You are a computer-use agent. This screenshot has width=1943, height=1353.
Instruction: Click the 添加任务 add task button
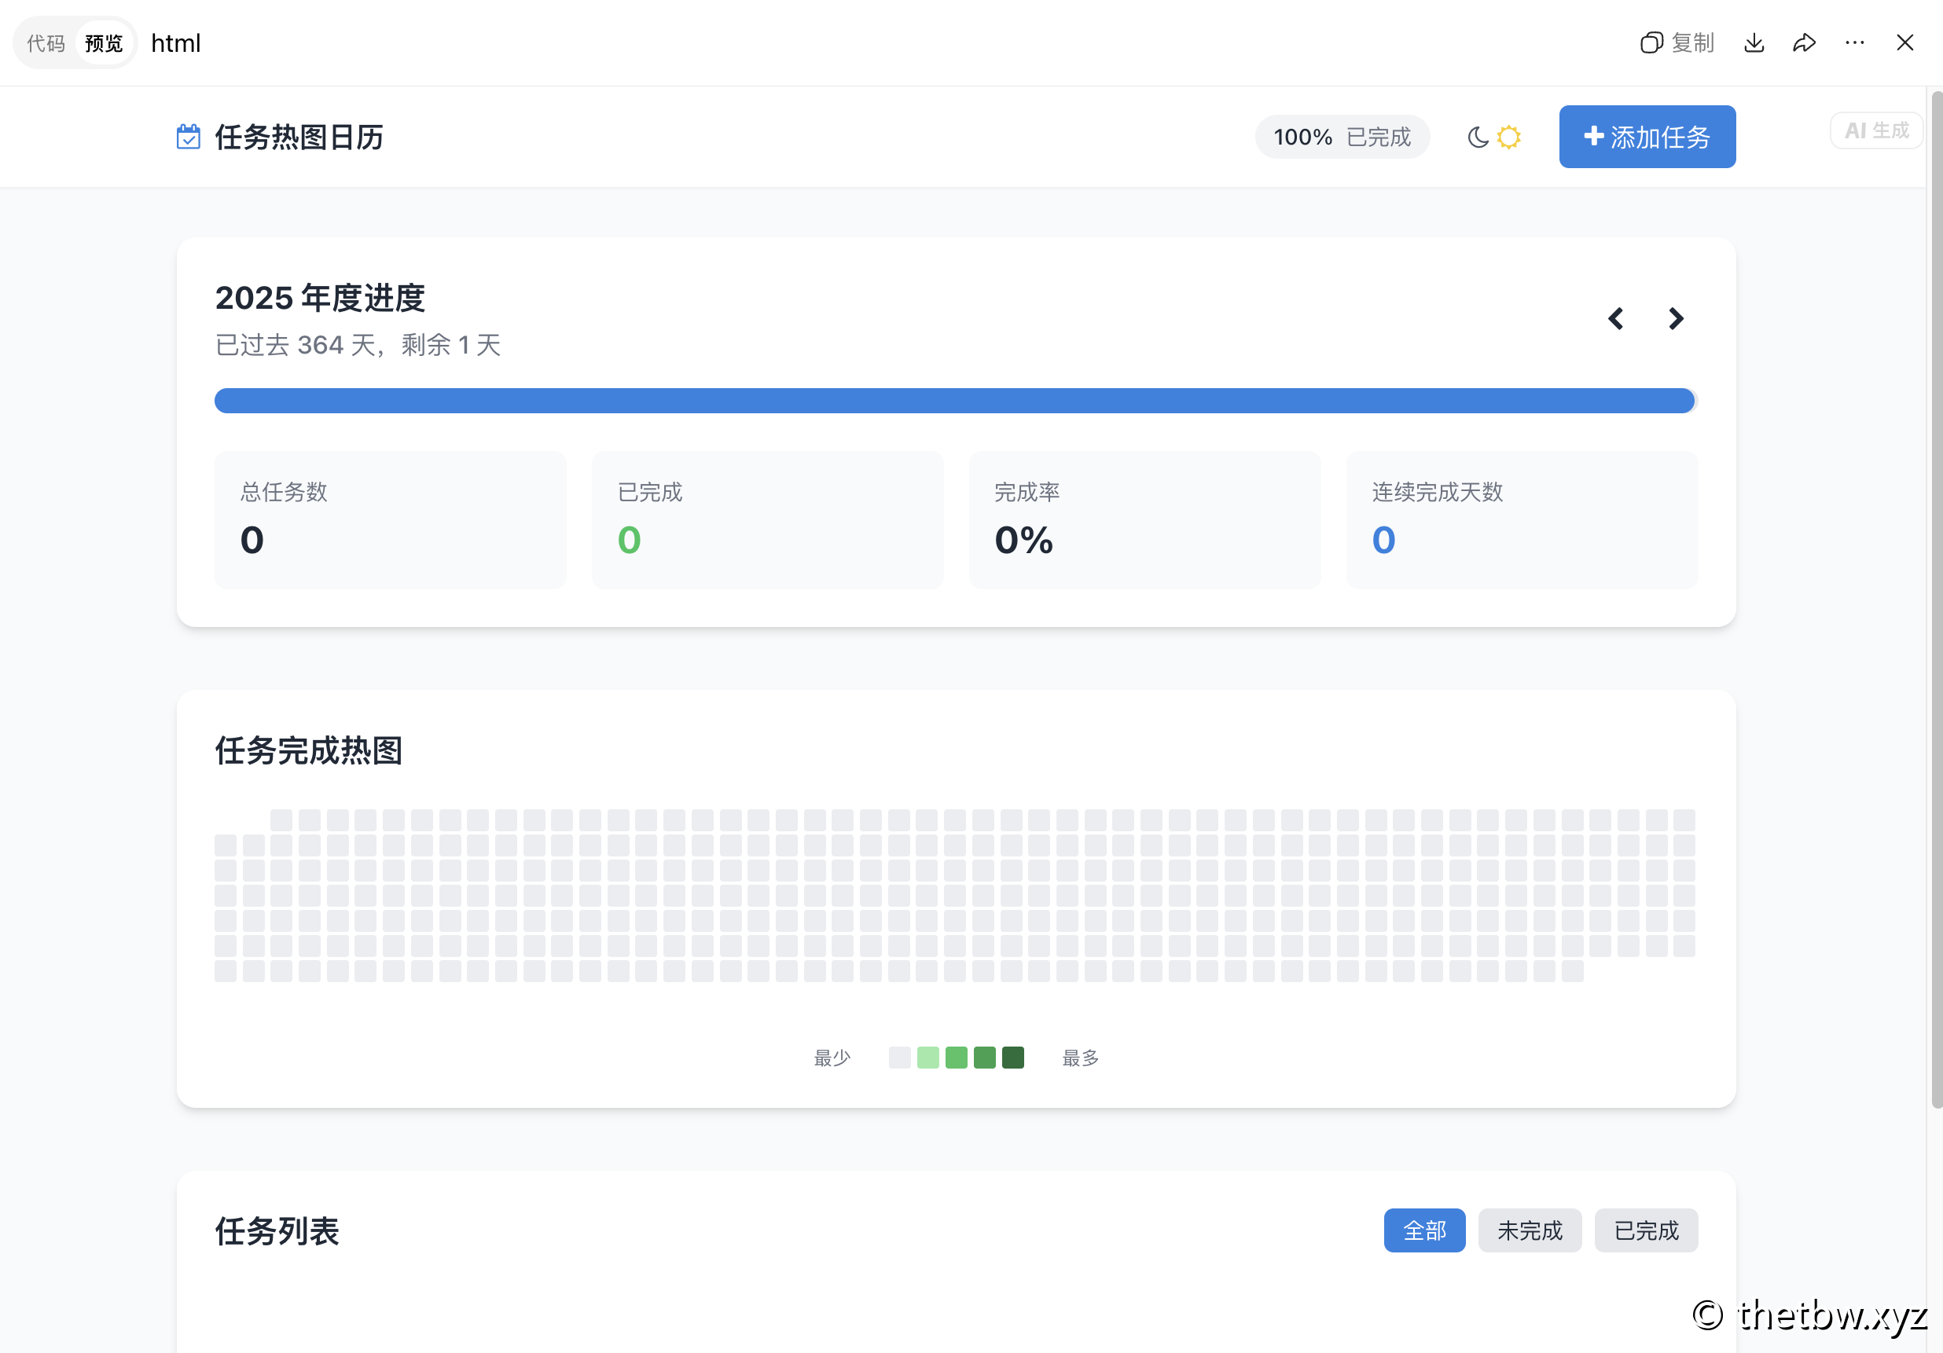tap(1646, 137)
